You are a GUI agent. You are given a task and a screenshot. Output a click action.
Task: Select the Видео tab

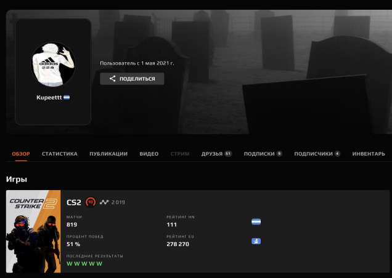point(149,154)
